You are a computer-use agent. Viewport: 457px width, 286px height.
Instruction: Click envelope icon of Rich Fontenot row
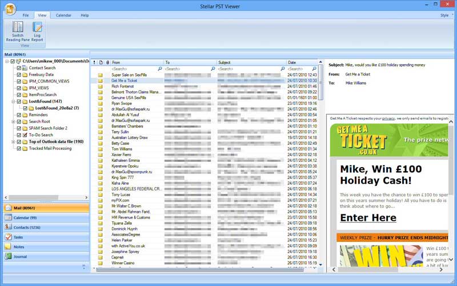pos(101,86)
